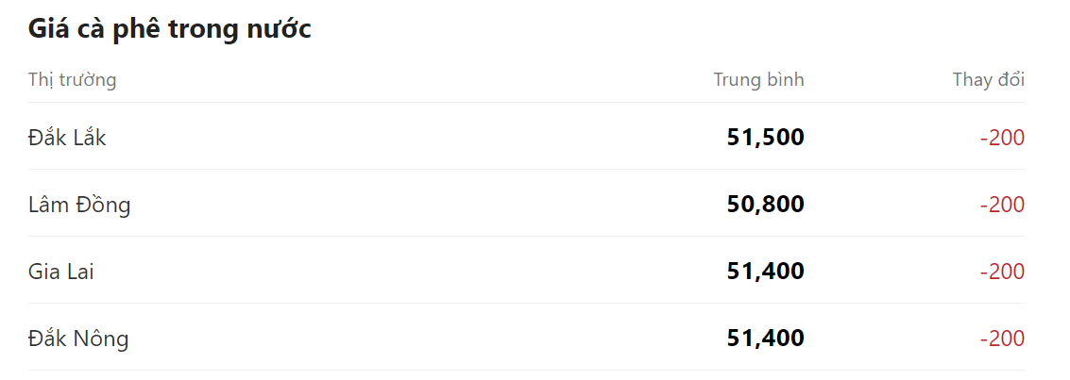This screenshot has width=1070, height=380.
Task: Click the divider line below Lâm Đồng row
Action: 526,237
